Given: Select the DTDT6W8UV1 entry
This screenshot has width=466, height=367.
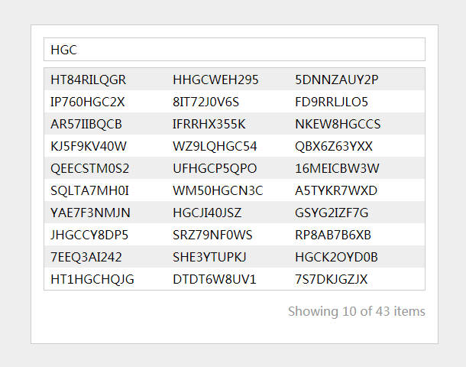Looking at the screenshot, I should (x=214, y=280).
